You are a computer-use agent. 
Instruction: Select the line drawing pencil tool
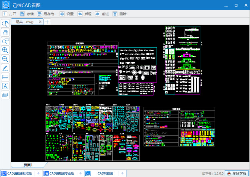coord(5,68)
